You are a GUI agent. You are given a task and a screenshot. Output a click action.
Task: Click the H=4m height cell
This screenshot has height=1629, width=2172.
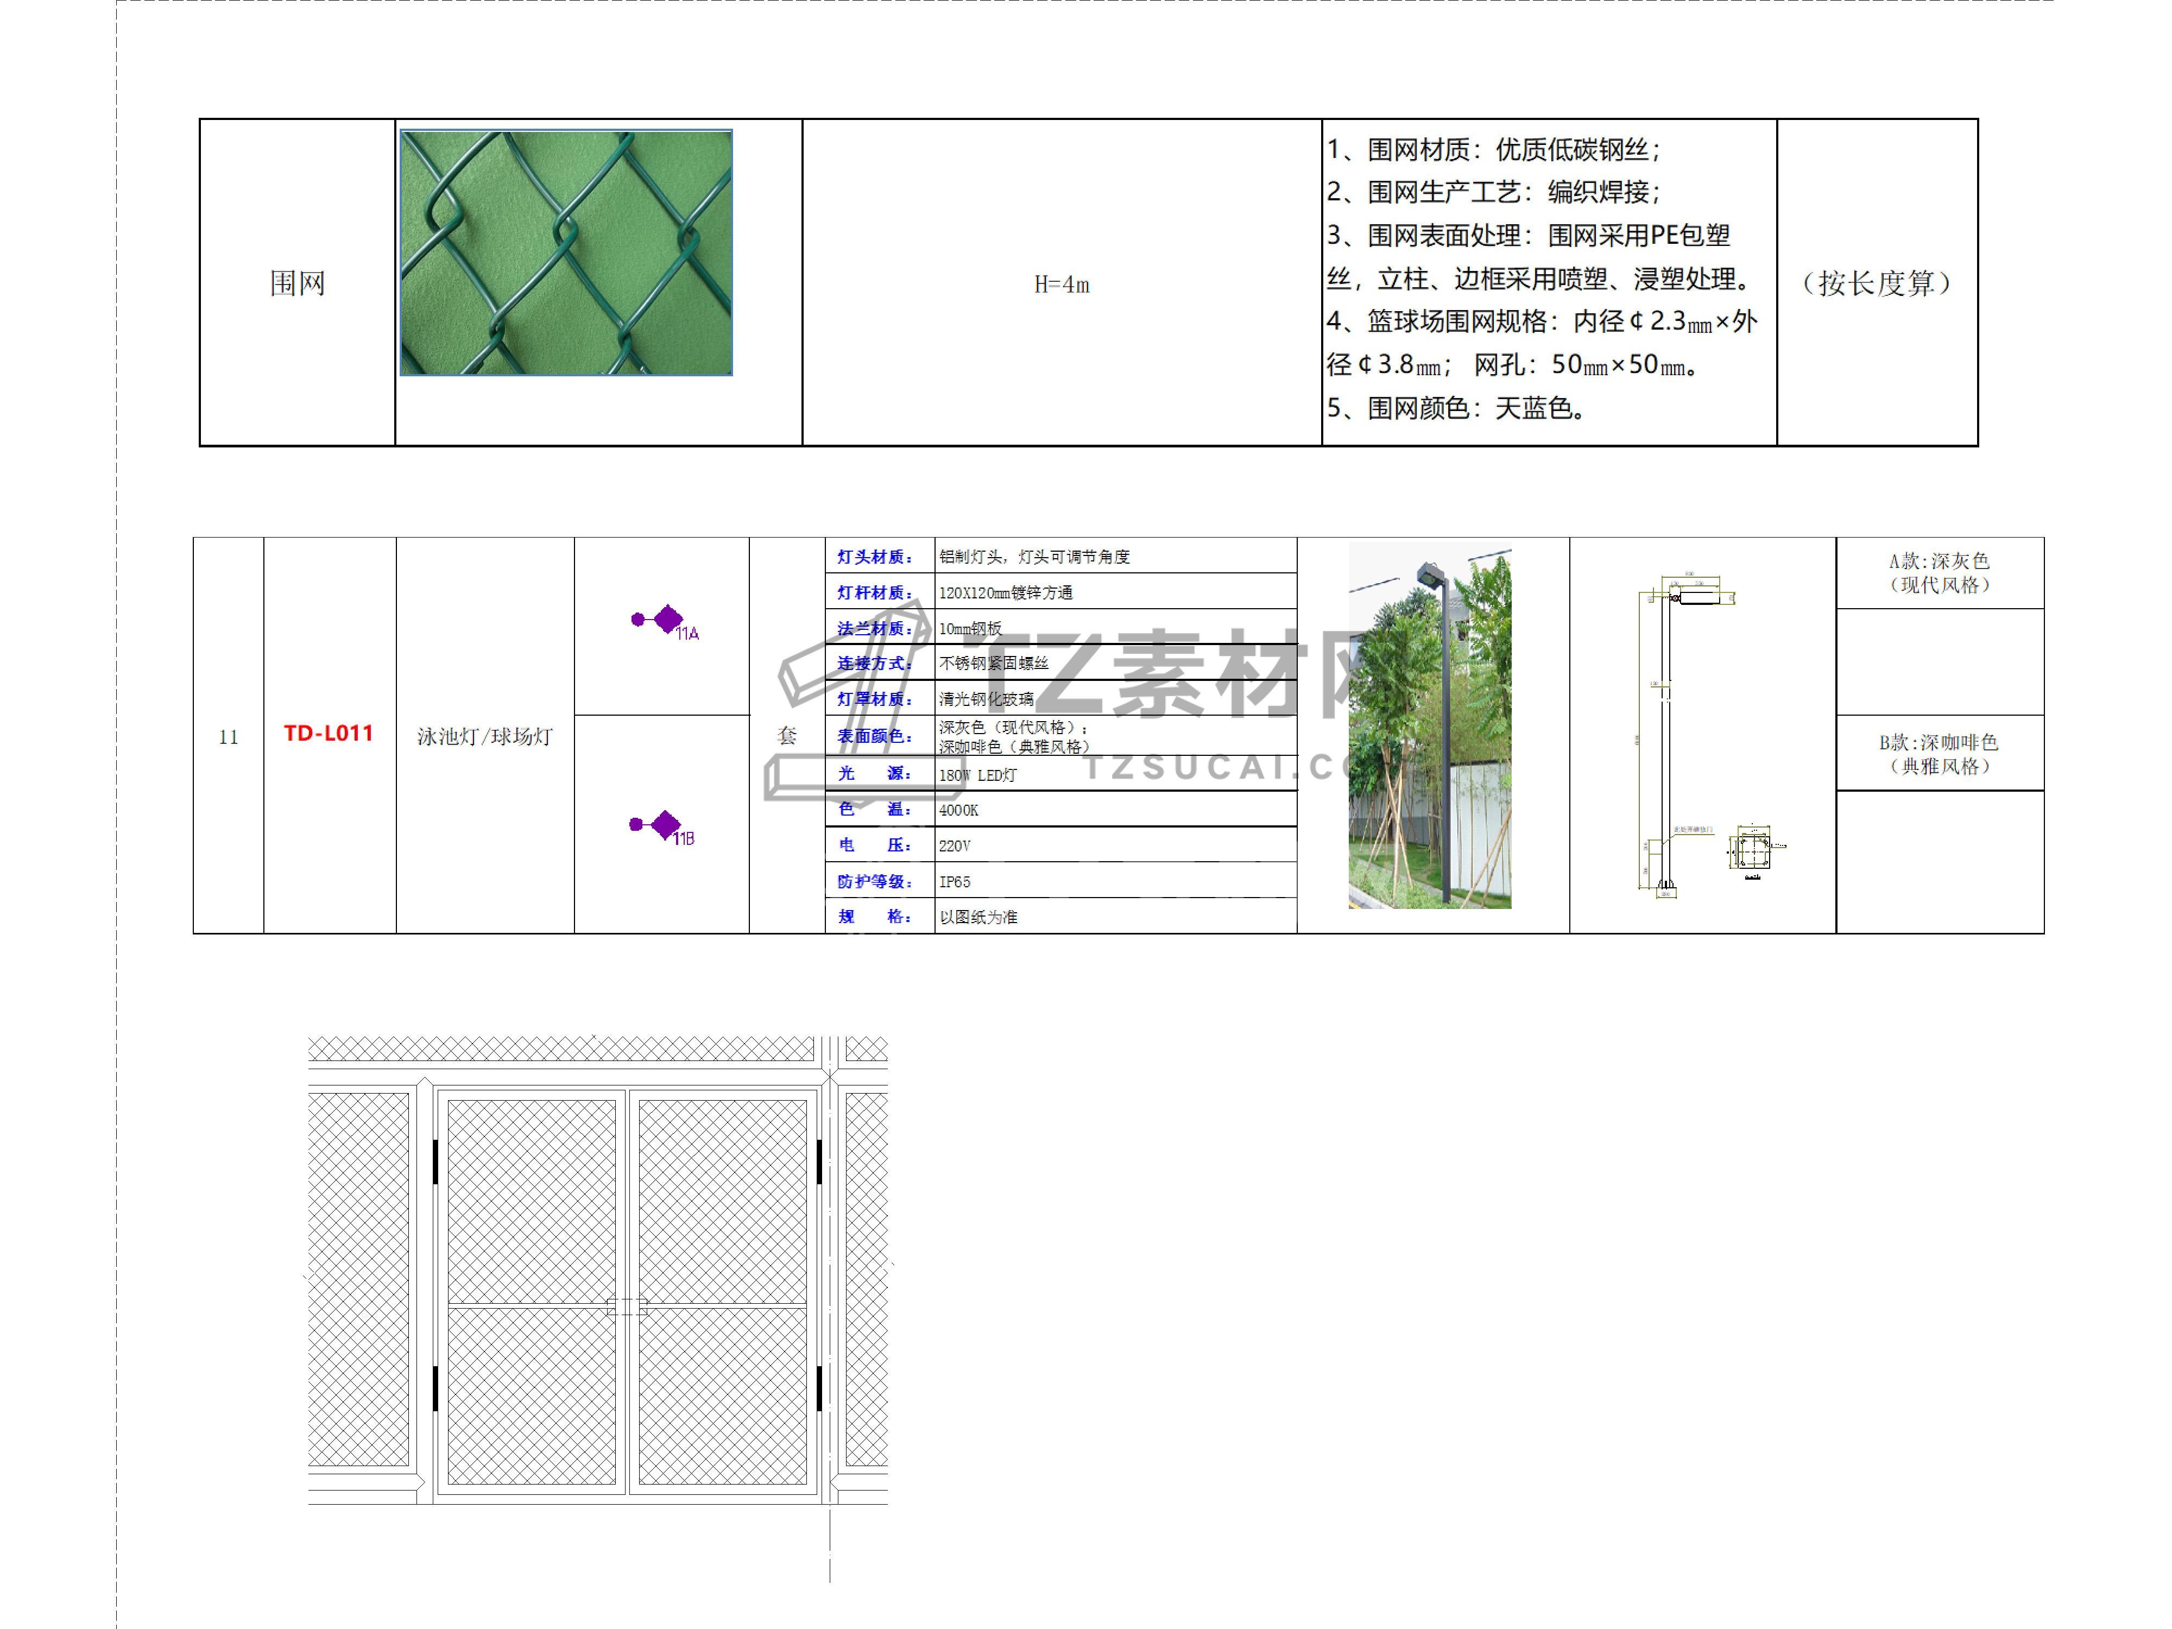(x=1062, y=285)
